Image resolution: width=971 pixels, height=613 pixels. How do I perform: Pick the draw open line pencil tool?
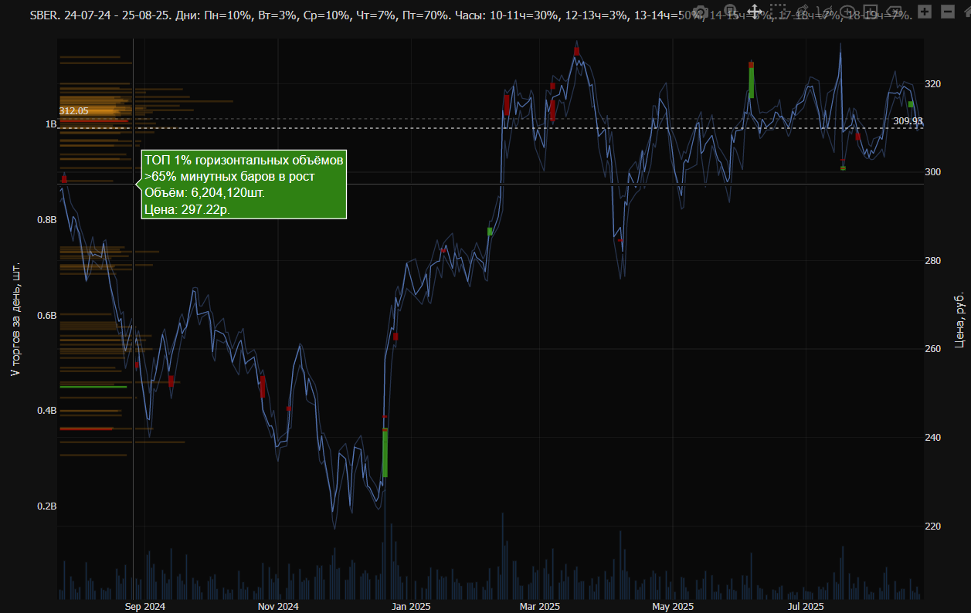(x=802, y=12)
